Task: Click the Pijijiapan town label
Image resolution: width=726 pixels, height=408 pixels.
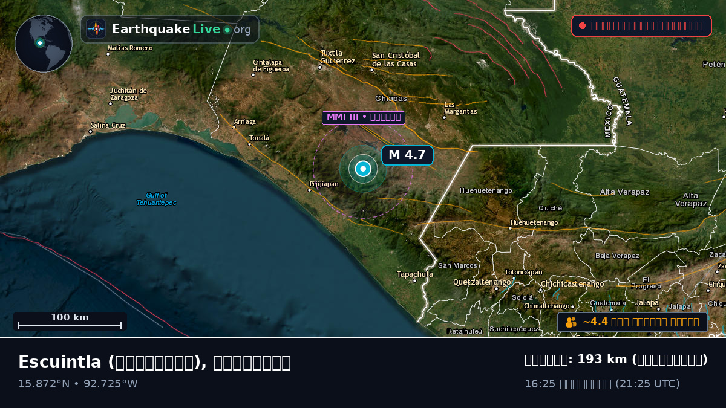Action: pos(324,184)
